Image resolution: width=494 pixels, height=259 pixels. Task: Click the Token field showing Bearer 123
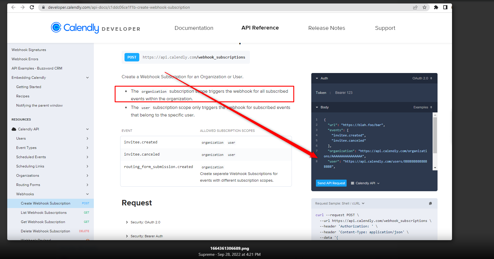(344, 93)
